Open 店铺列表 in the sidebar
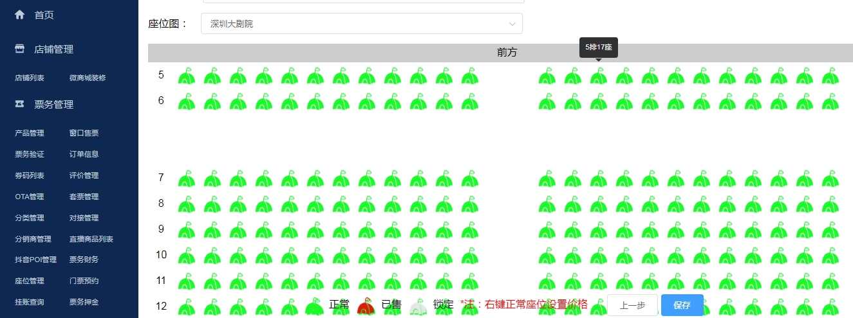 30,78
